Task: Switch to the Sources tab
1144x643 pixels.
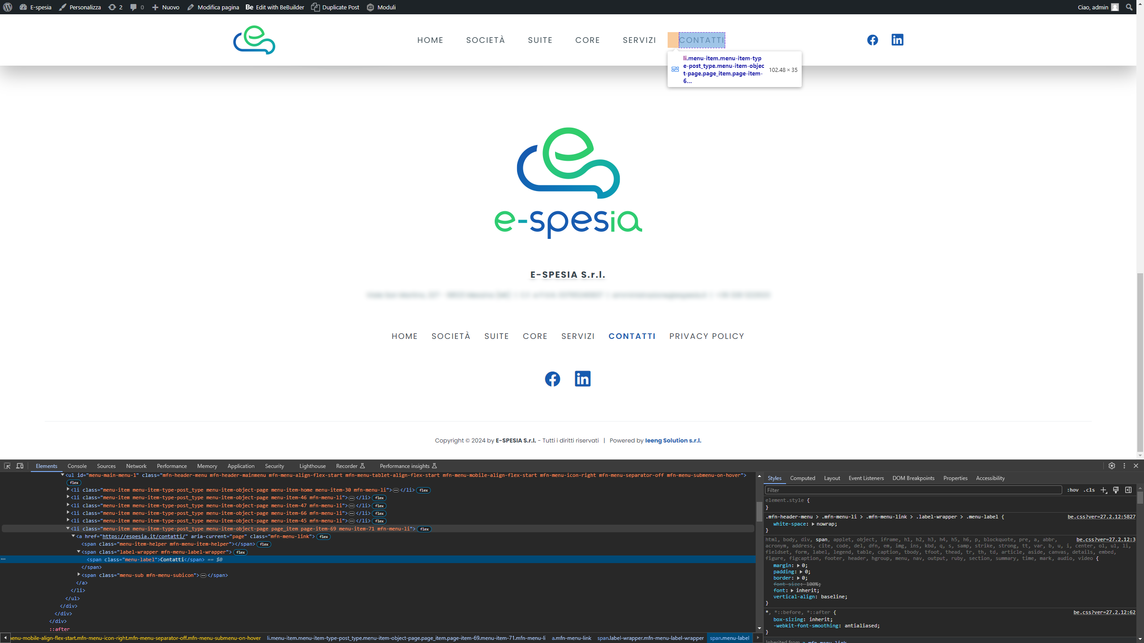Action: 106,466
